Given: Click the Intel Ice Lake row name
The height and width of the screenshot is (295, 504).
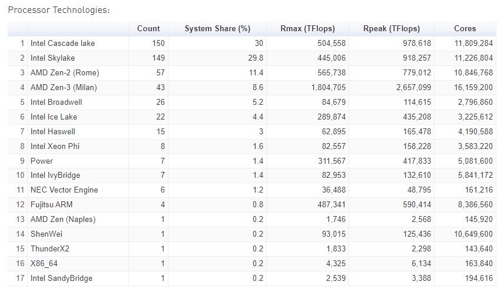Looking at the screenshot, I should [54, 117].
